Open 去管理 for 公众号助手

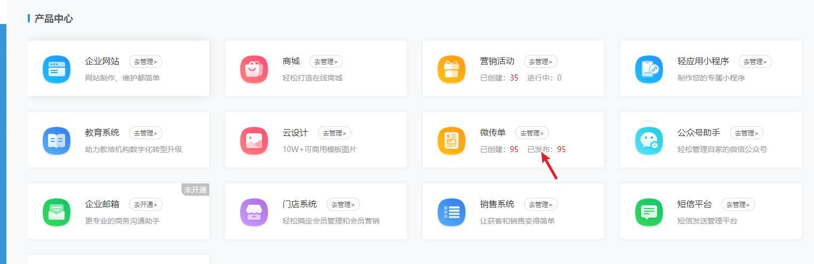pyautogui.click(x=747, y=133)
